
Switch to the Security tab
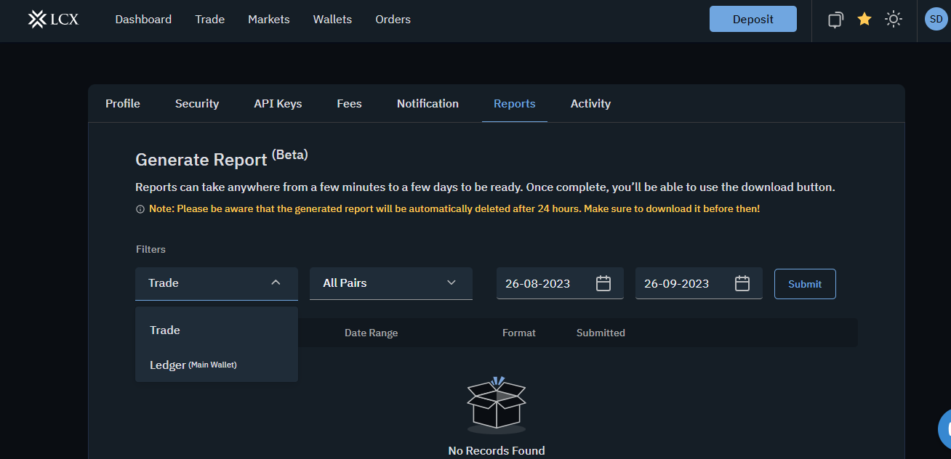[x=197, y=104]
